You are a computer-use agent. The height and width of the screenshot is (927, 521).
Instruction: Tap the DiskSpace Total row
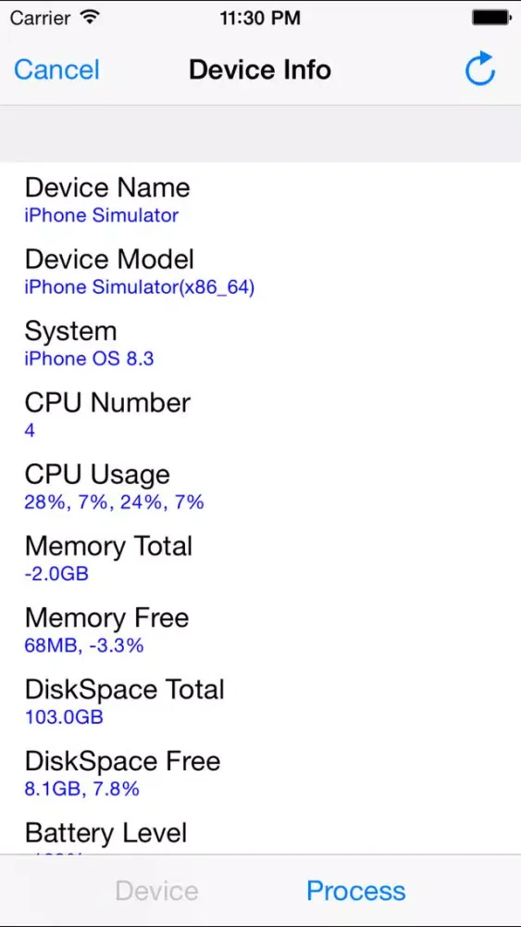point(260,701)
